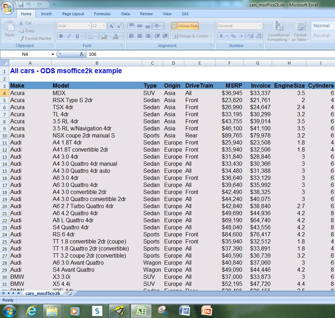Toggle center horizontal alignment
This screenshot has height=318, width=335.
140,36
